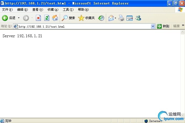Open the History clock icon

(x=101, y=18)
